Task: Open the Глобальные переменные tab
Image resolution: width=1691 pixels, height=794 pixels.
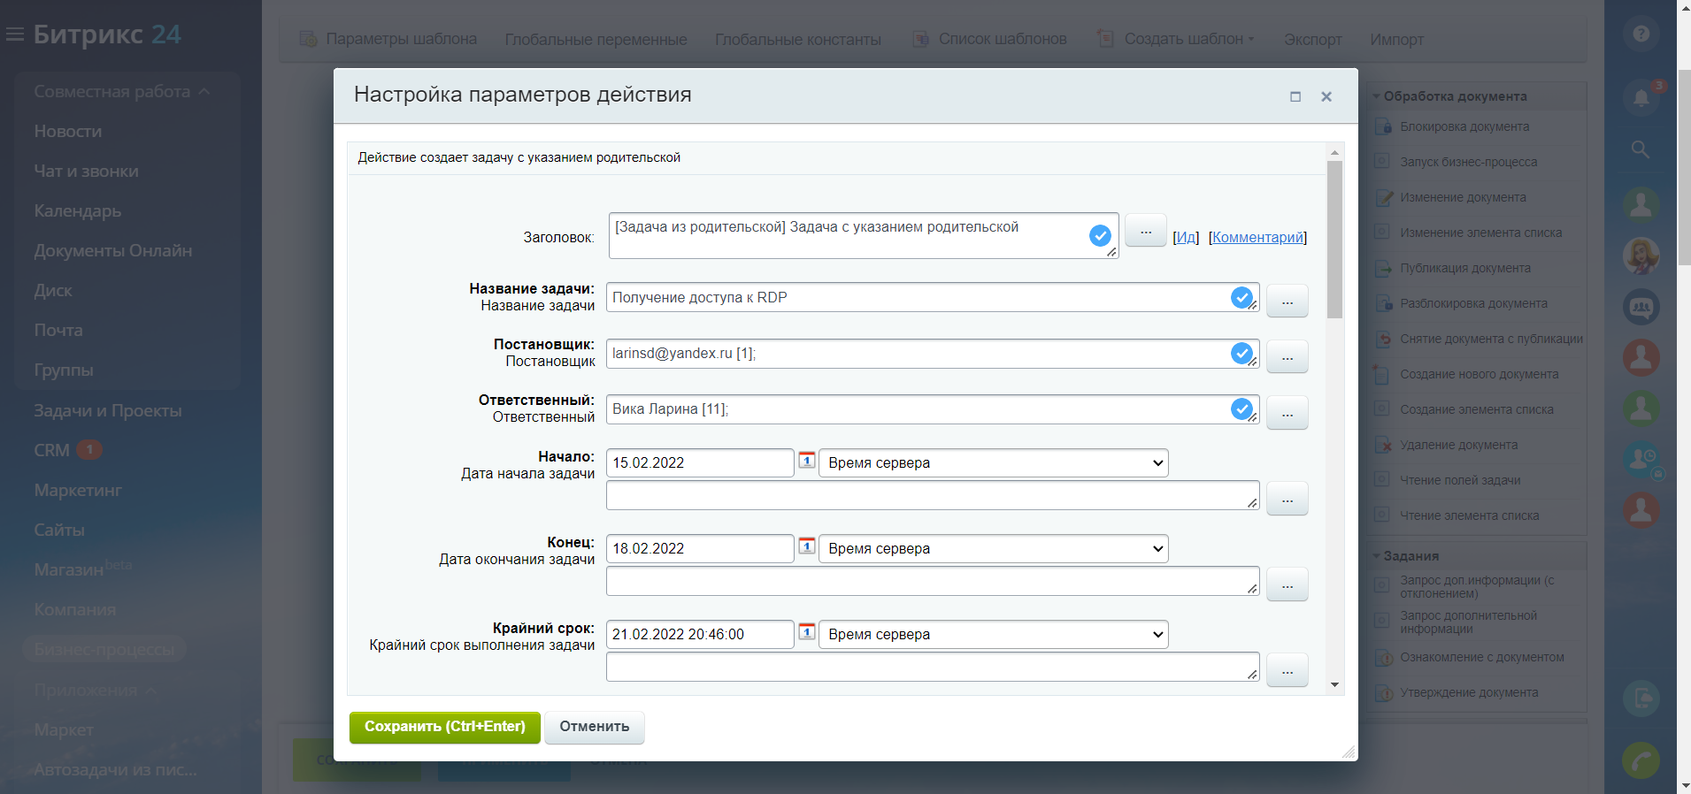Action: [x=596, y=40]
